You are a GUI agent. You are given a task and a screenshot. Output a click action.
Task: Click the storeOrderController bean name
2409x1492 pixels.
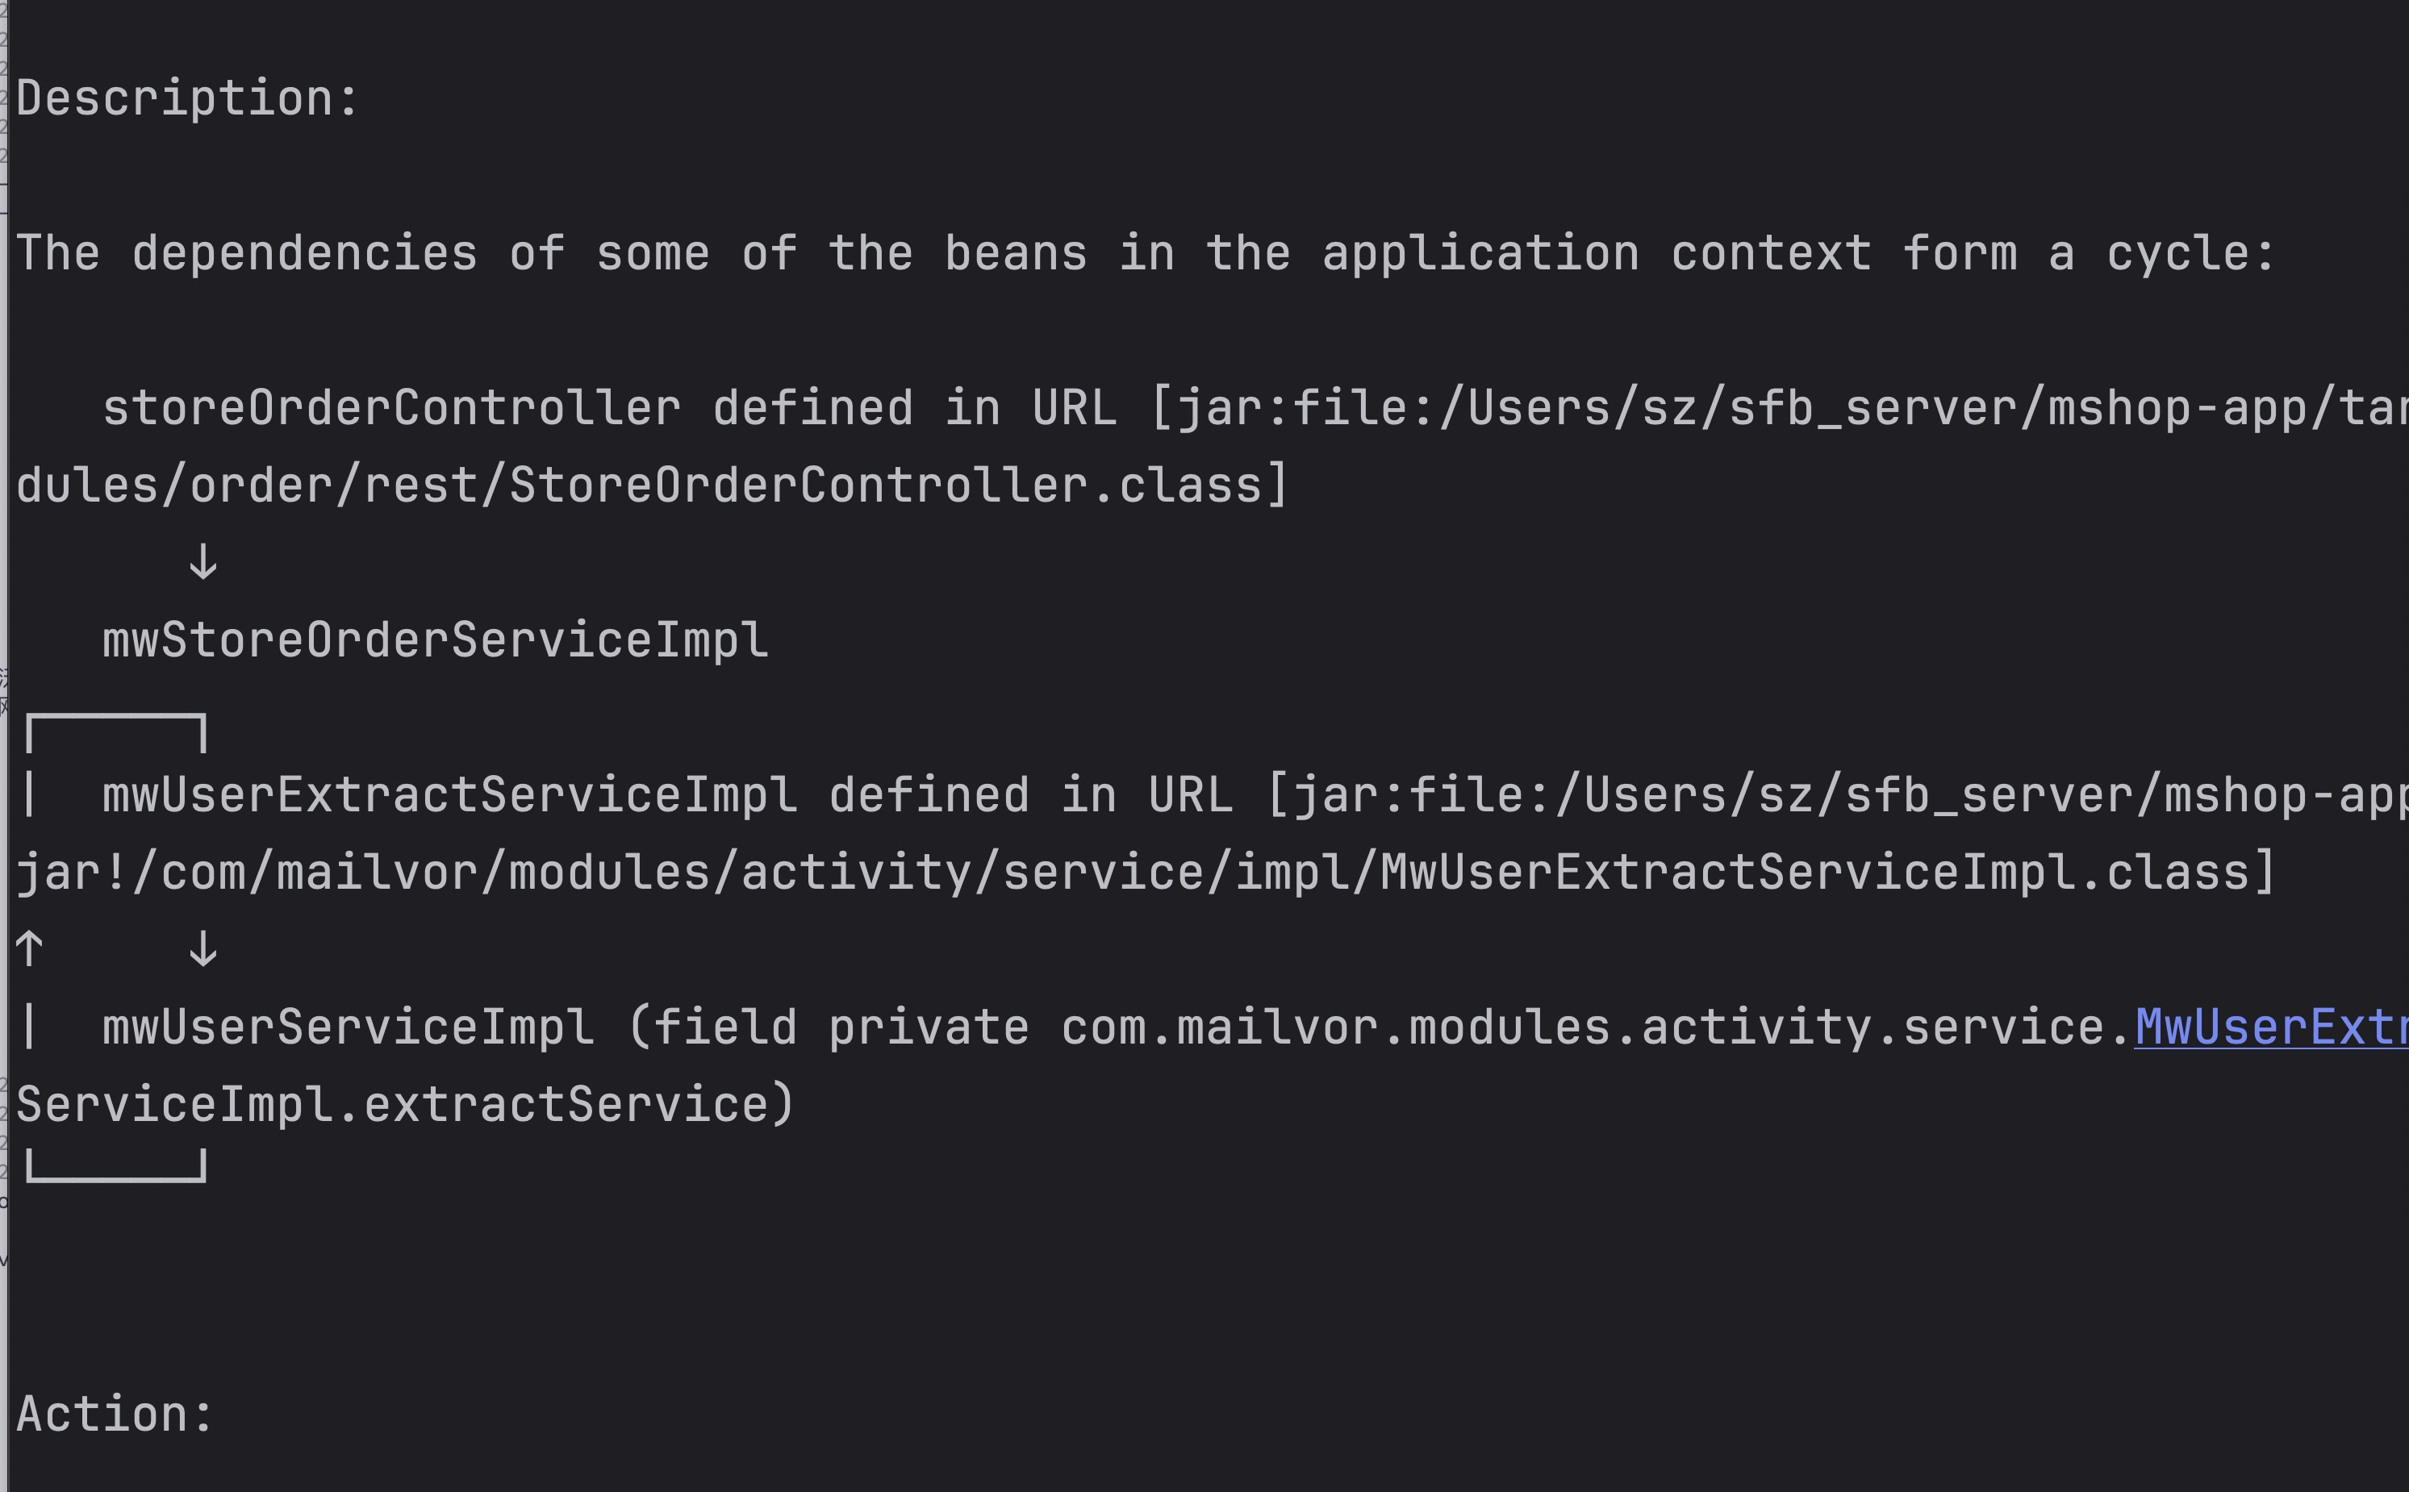pos(392,409)
